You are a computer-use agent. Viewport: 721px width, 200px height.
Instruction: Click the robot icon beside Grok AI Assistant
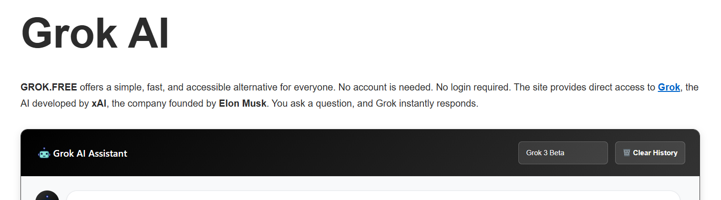pyautogui.click(x=44, y=153)
